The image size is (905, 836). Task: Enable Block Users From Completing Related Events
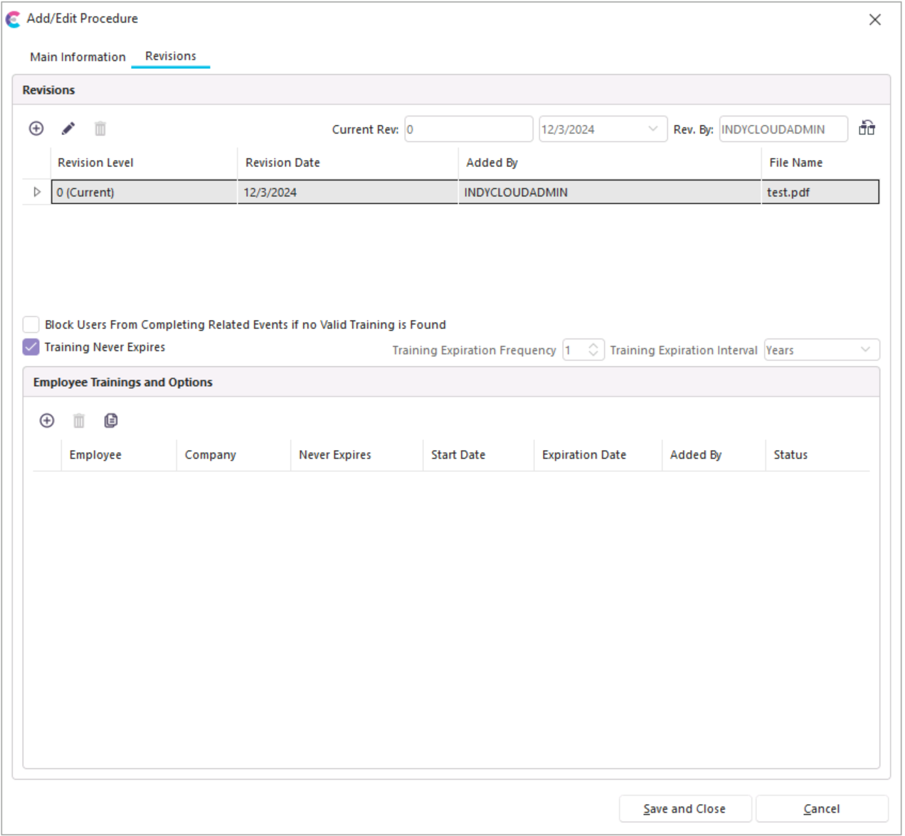tap(31, 325)
